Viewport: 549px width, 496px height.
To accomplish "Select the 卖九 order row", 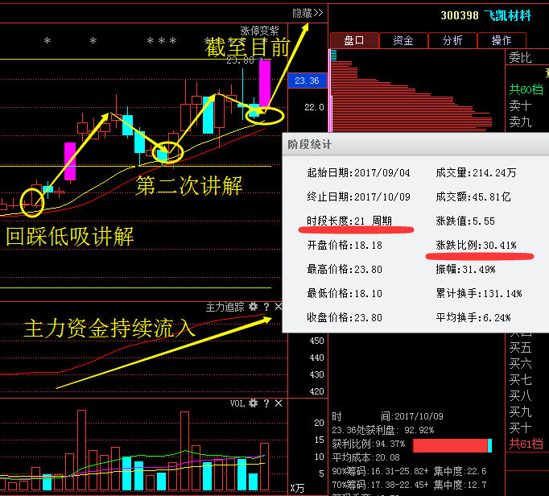I will click(520, 122).
